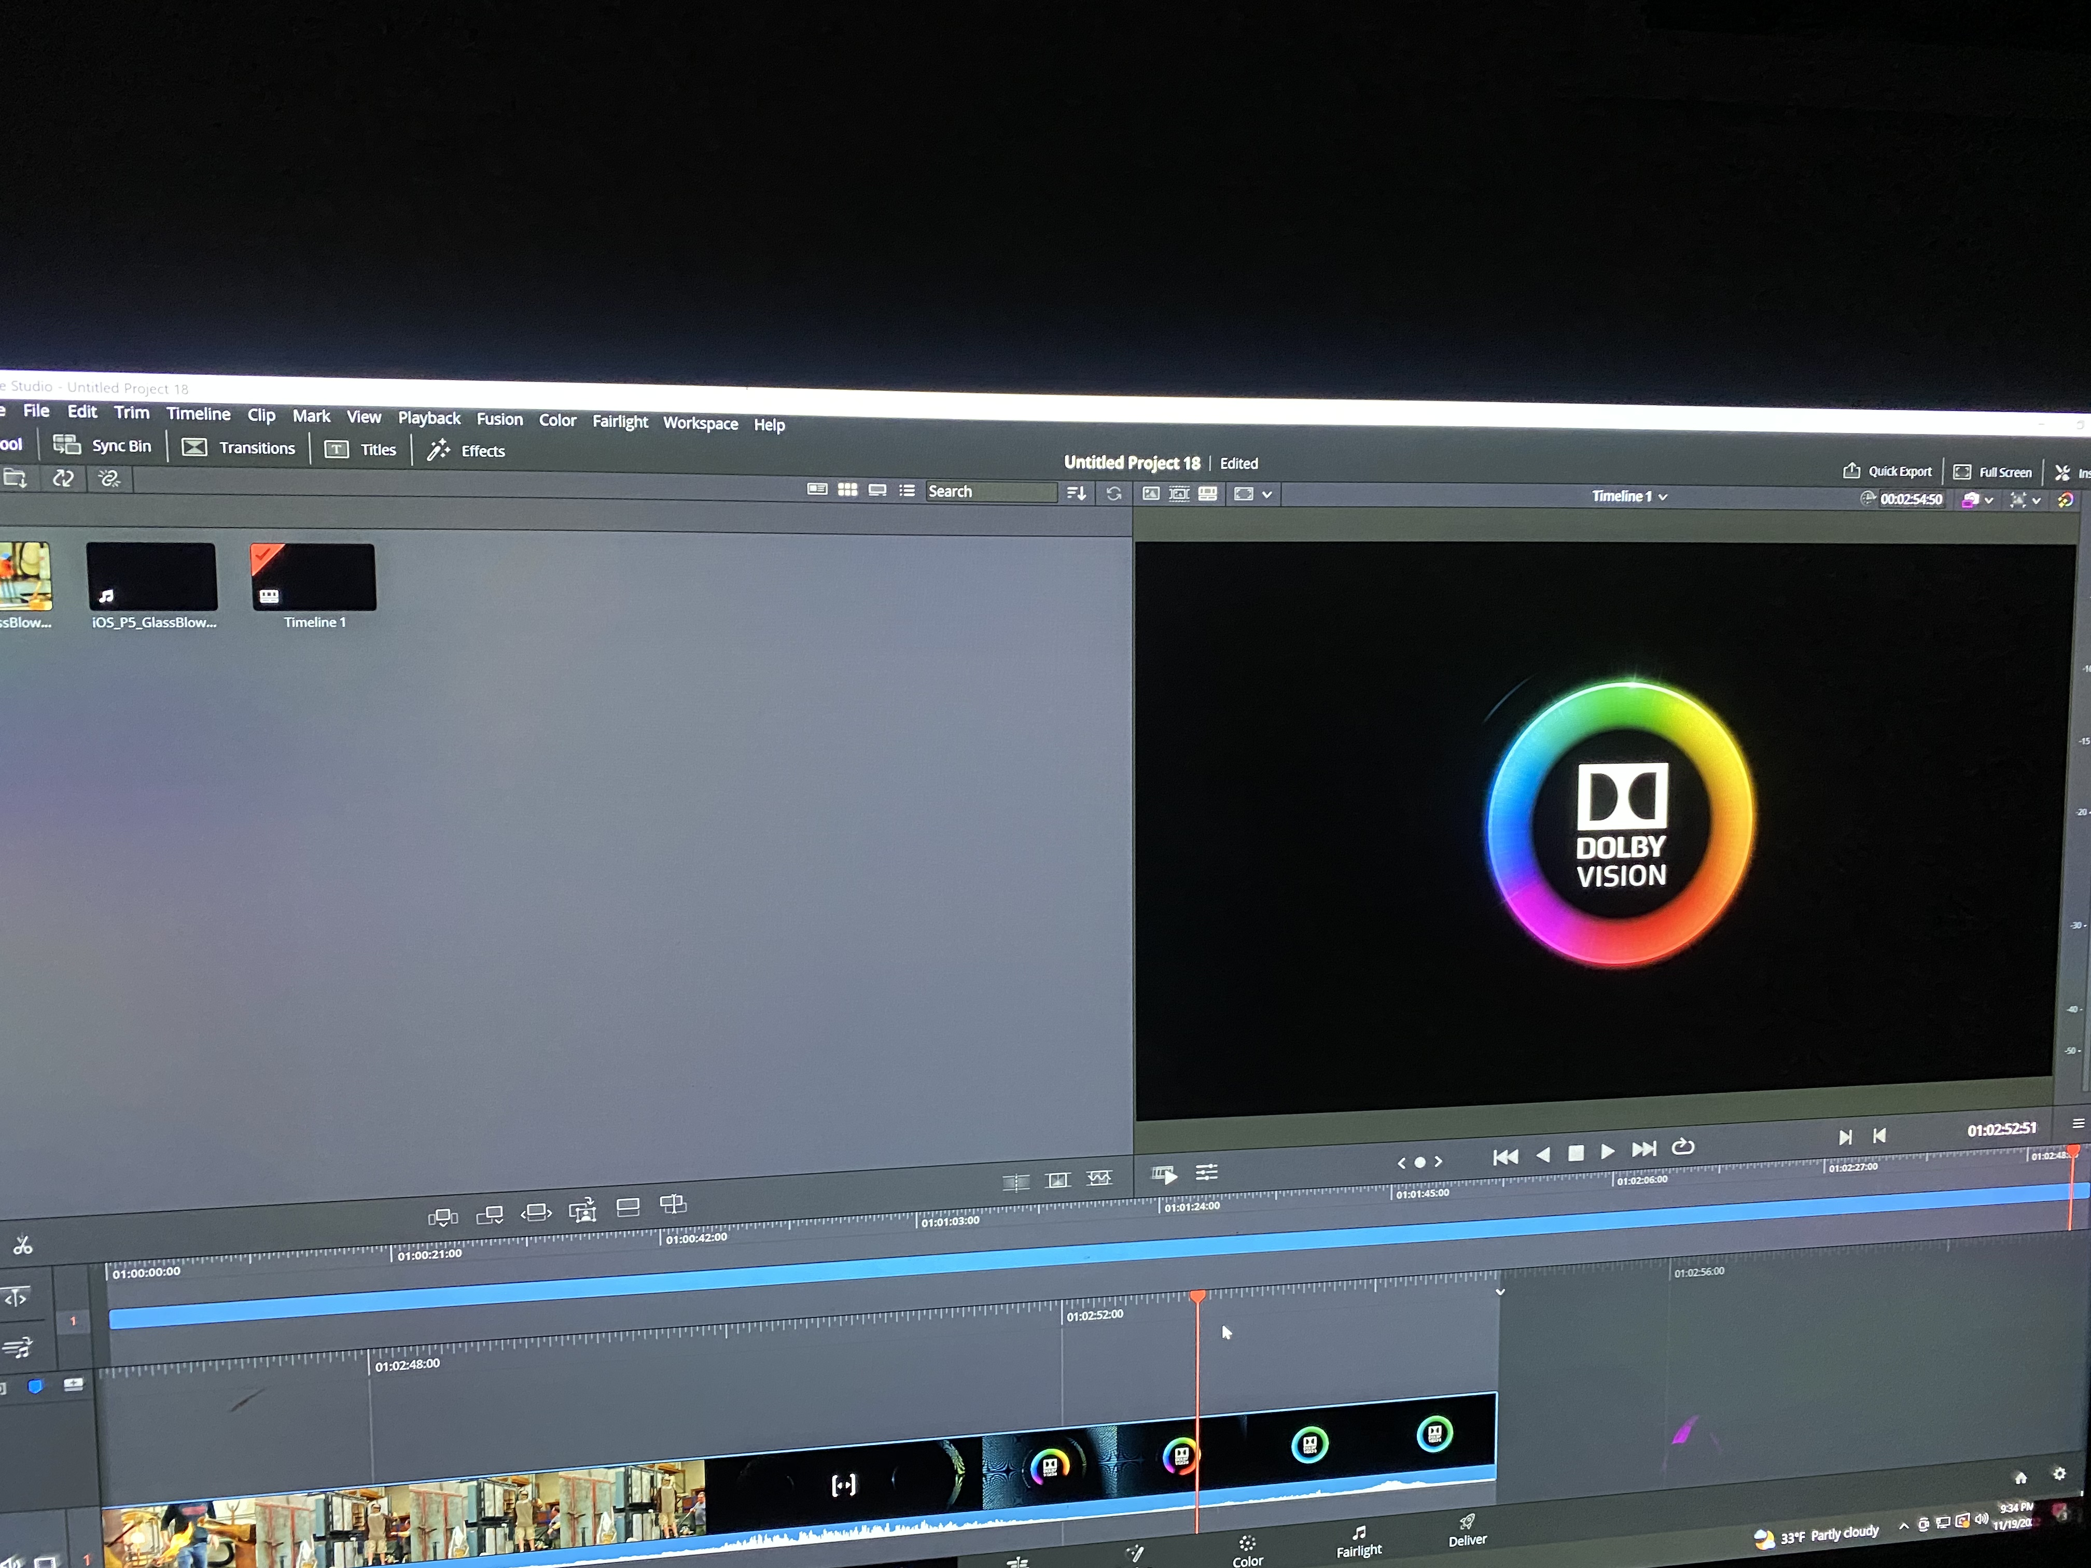Toggle the audio trim music icon
The width and height of the screenshot is (2091, 1568).
pos(17,1347)
